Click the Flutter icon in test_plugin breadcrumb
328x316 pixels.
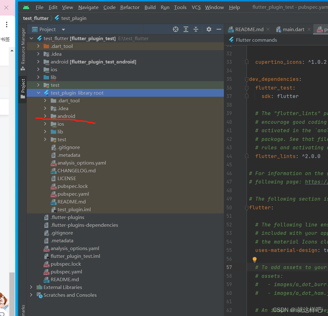(57, 18)
